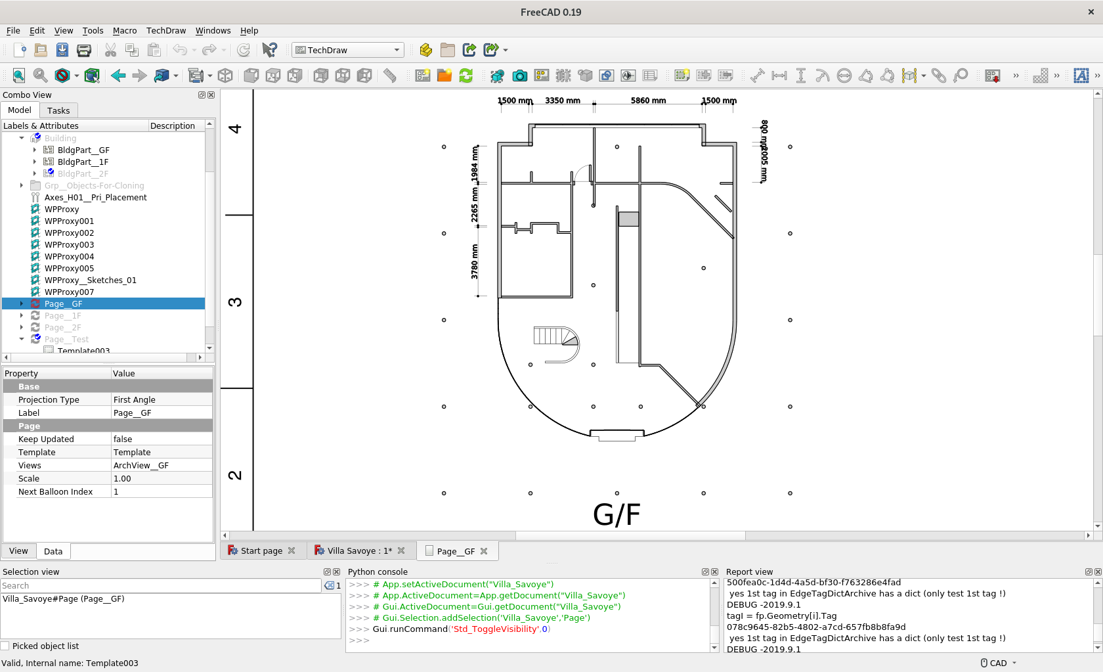Screen dimensions: 1103x672
Task: Insert vertical dimension icon
Action: [x=801, y=76]
